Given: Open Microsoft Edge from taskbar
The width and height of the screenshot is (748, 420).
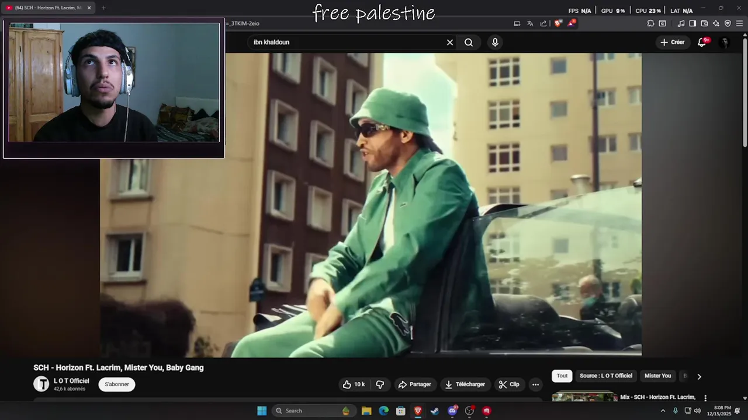Looking at the screenshot, I should click(383, 411).
